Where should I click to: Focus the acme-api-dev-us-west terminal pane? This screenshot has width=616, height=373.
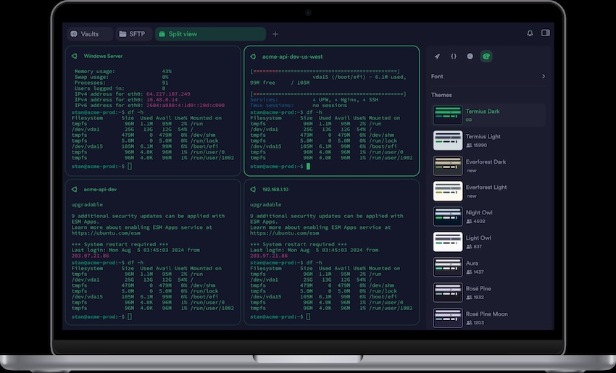coord(331,112)
